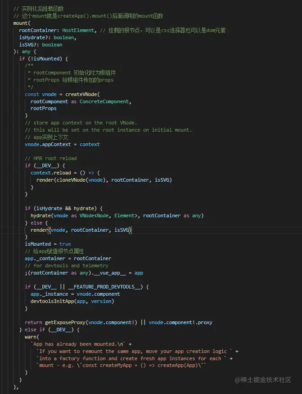302x394 pixels.
Task: Click the 'warn(' call line
Action: 32,337
